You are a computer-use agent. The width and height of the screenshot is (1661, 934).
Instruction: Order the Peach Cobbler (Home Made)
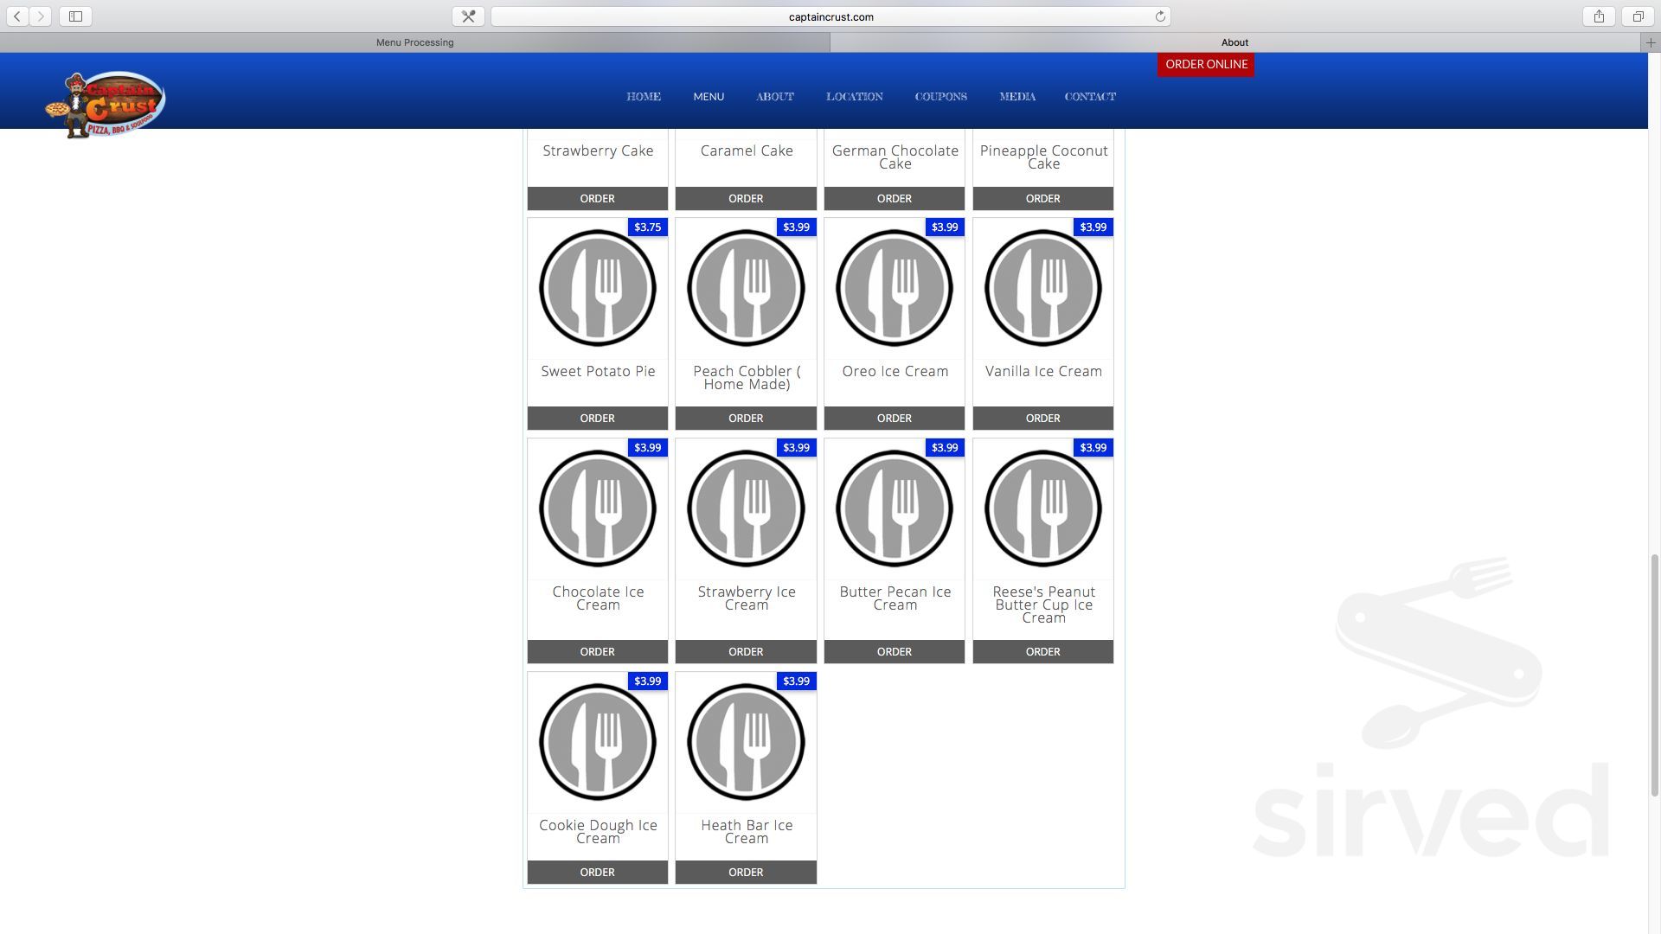[746, 418]
